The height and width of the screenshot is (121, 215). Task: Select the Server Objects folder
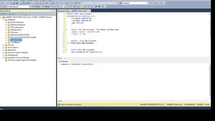[13, 47]
